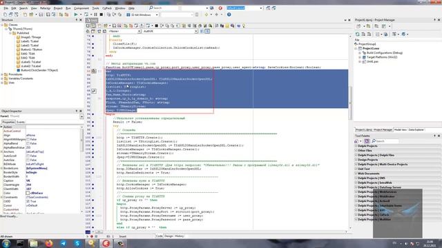Open the <None> class dropdown in editor
Viewport: 442px width, 248px height.
click(139, 31)
